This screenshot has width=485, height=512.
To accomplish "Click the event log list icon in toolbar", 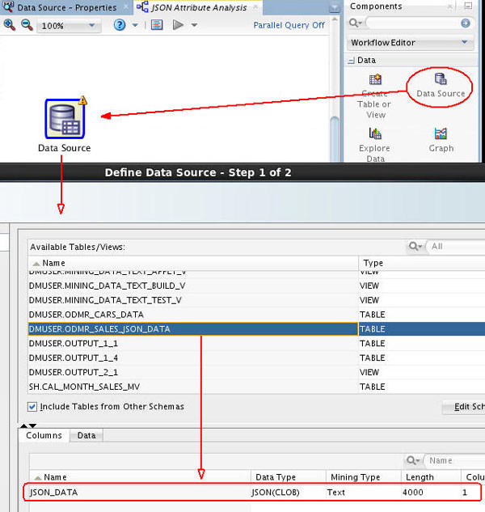I will click(x=157, y=25).
